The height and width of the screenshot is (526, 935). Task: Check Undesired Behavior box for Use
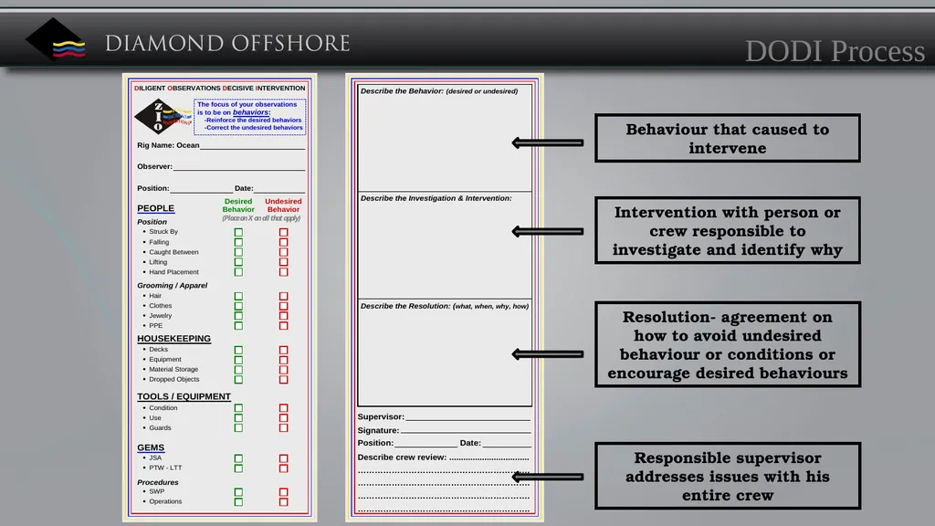[283, 418]
